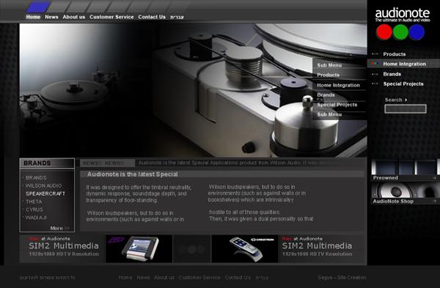Switch to Hebrew language in top navigation
Viewport: 440px width, 288px height.
point(177,17)
